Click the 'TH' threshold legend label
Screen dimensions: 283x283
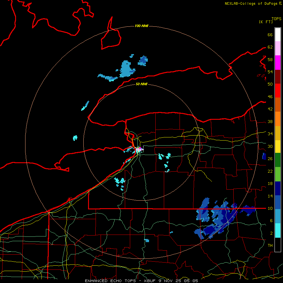pos(270,246)
